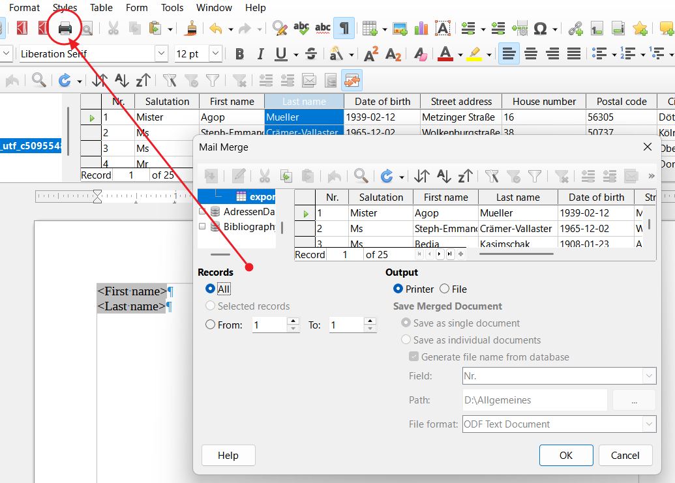Go to last record arrow in Mail Merge
Viewport: 675px width, 483px height.
tap(450, 254)
